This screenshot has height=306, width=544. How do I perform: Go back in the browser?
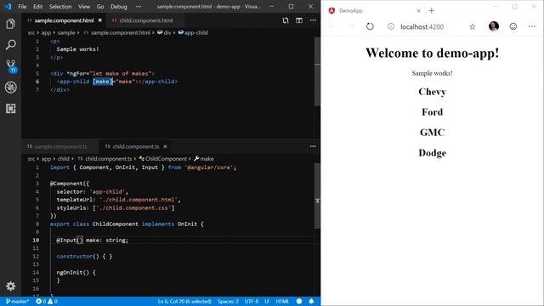[x=332, y=26]
